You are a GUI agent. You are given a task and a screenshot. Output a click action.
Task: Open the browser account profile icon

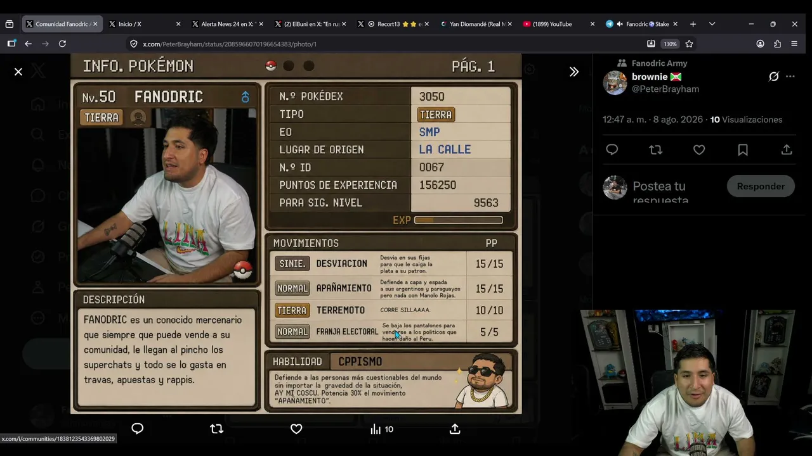[x=760, y=44]
